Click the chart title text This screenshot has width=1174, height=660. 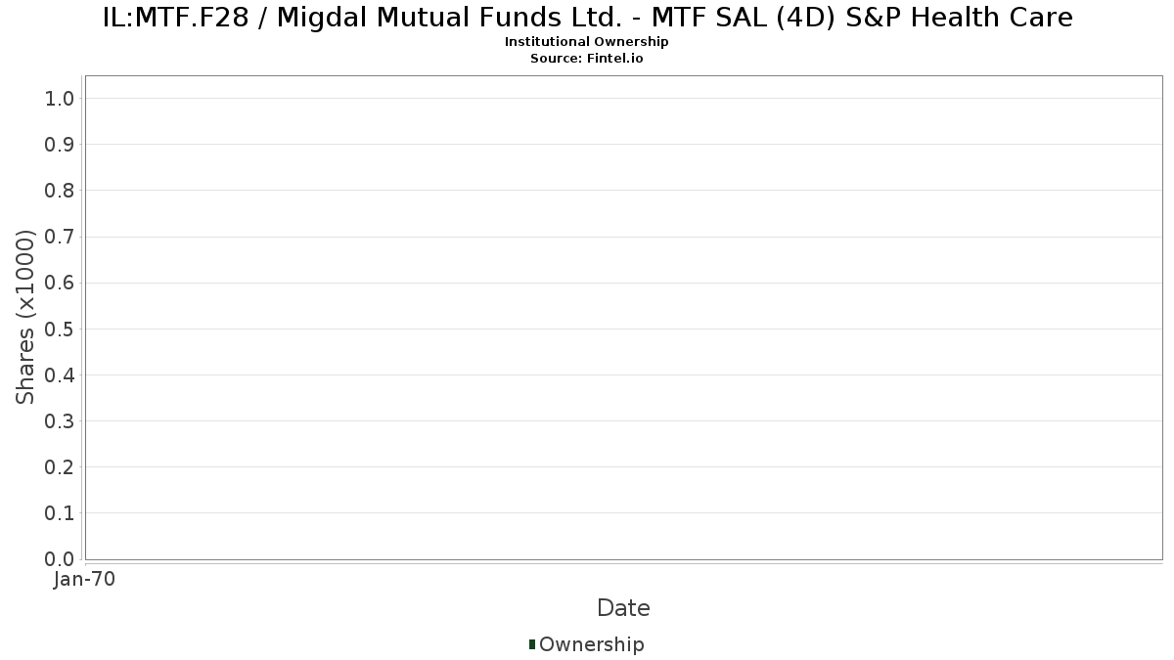[587, 18]
